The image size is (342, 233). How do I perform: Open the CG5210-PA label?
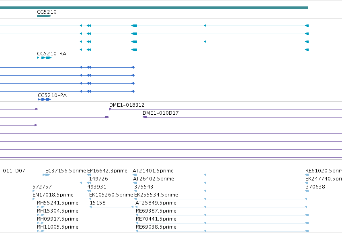[52, 95]
